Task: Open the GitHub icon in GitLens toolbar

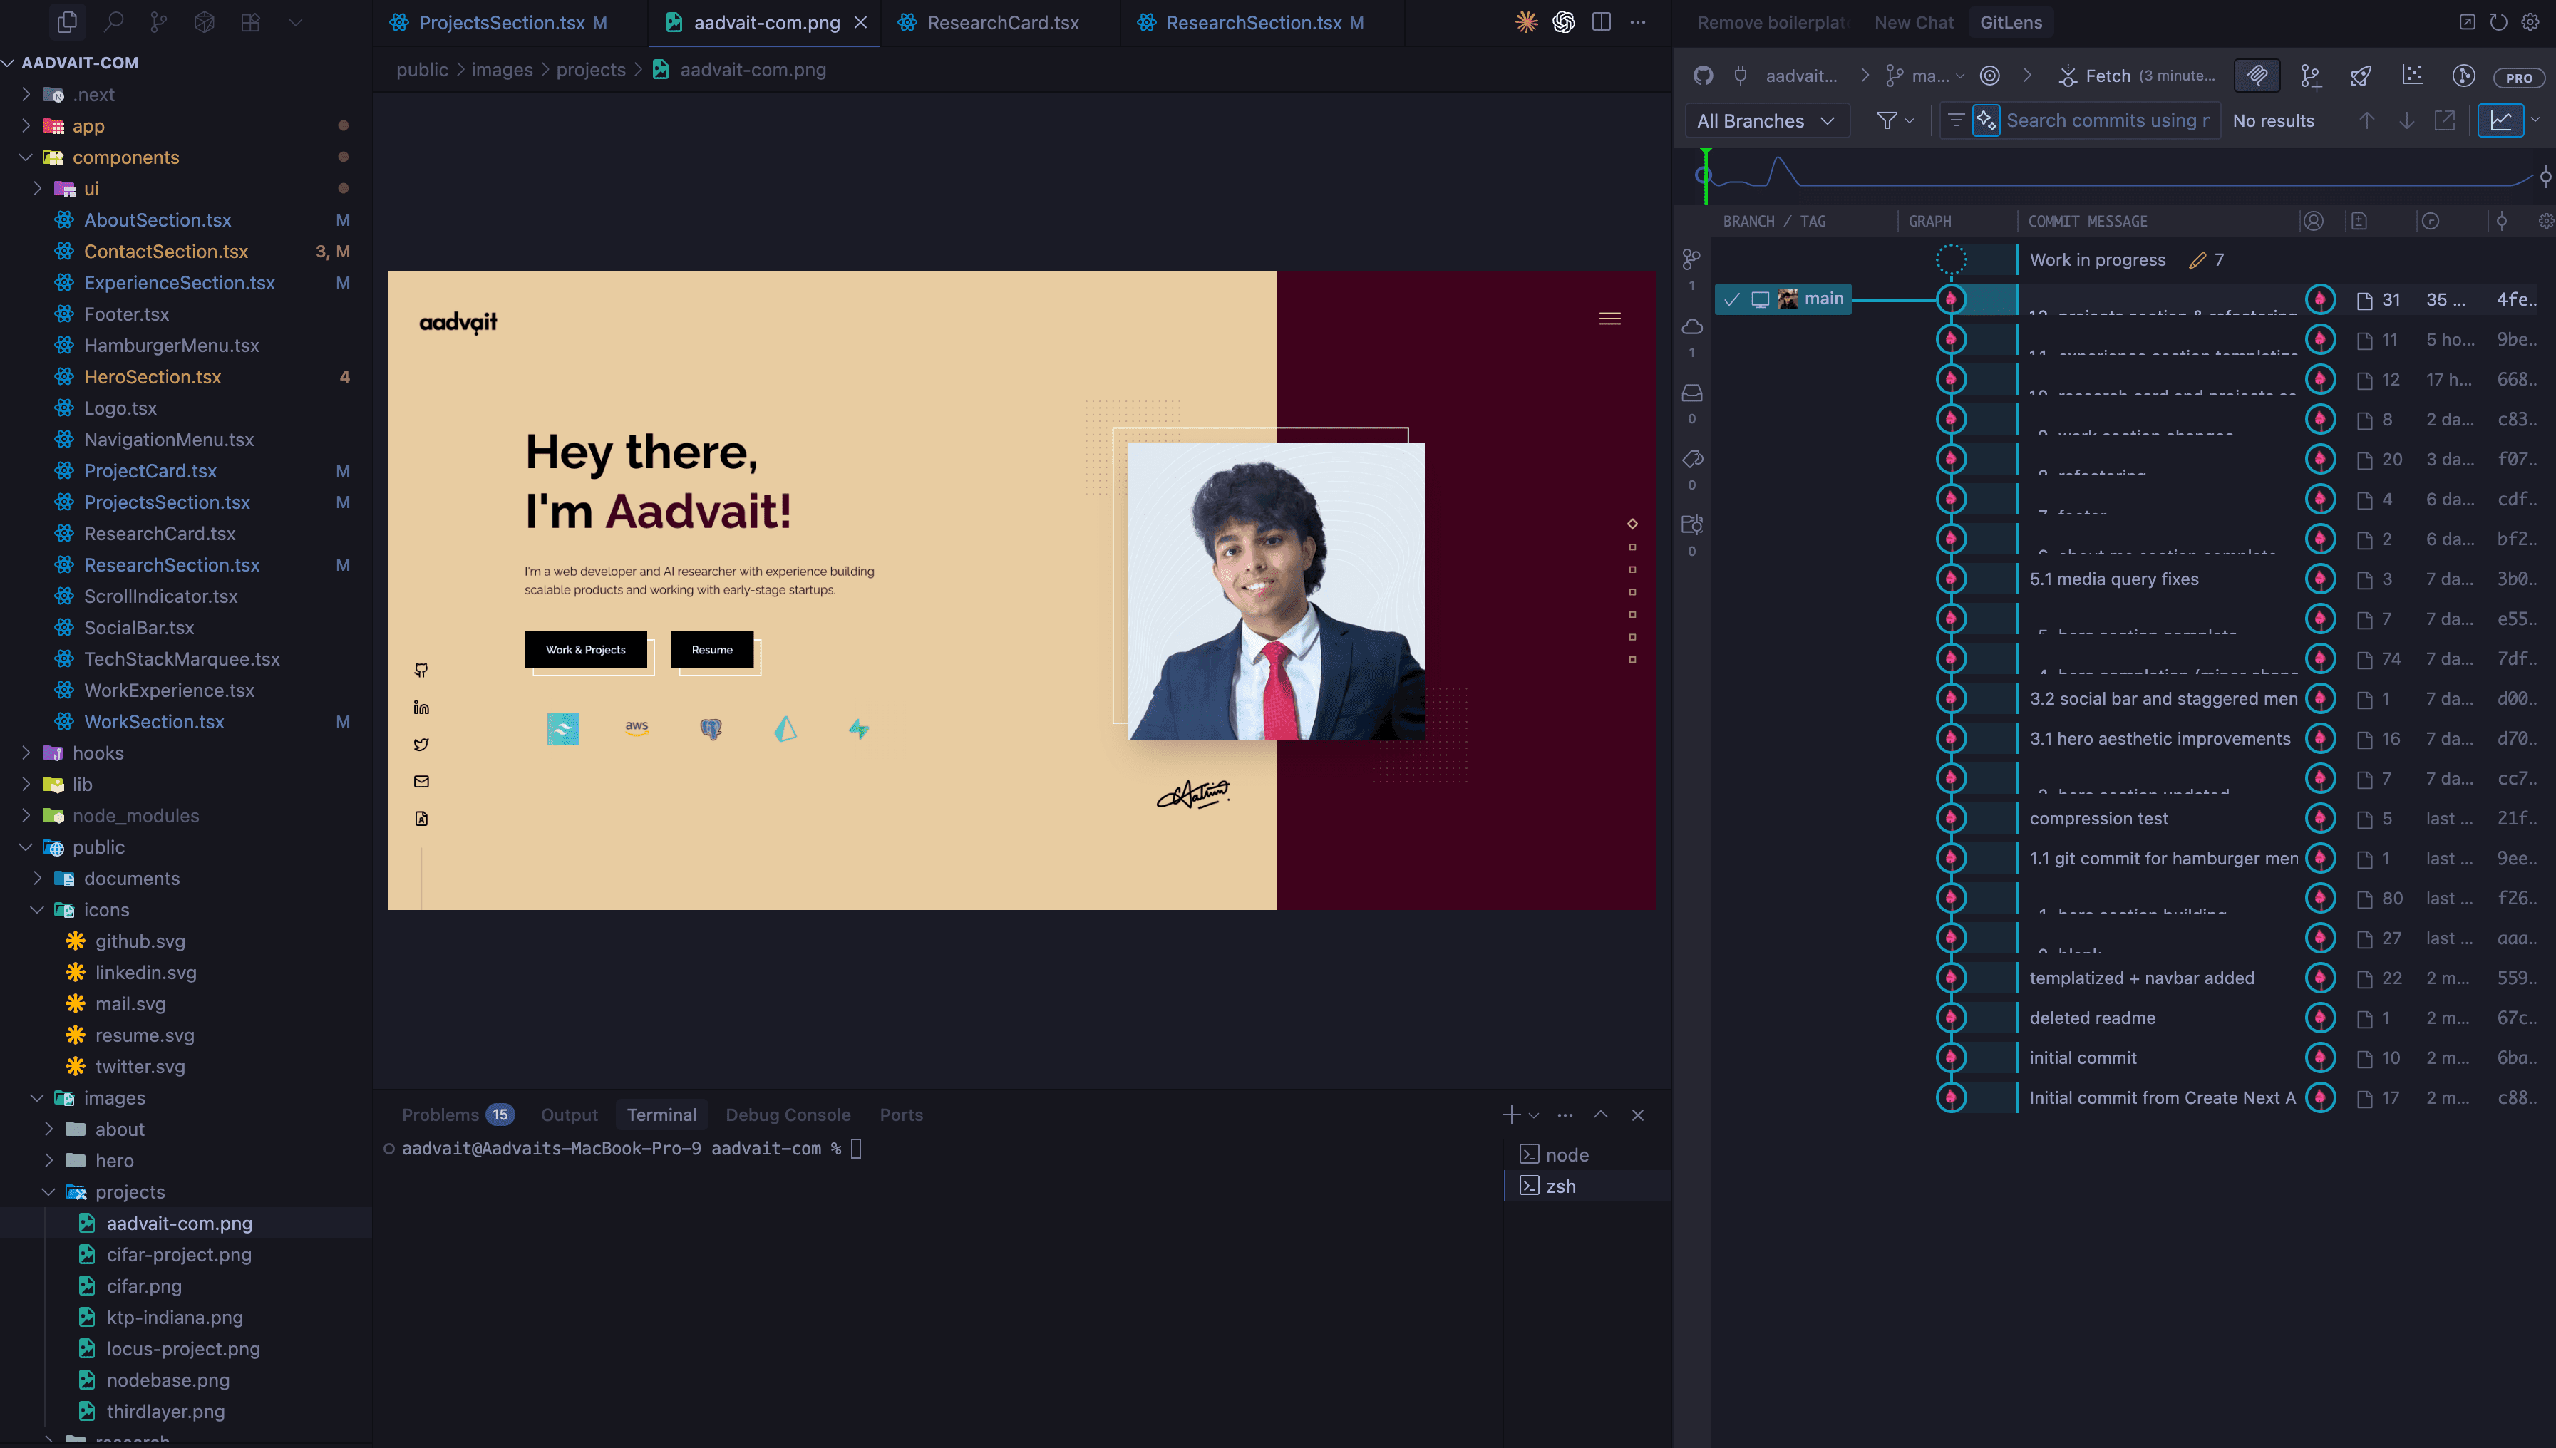Action: 1703,76
